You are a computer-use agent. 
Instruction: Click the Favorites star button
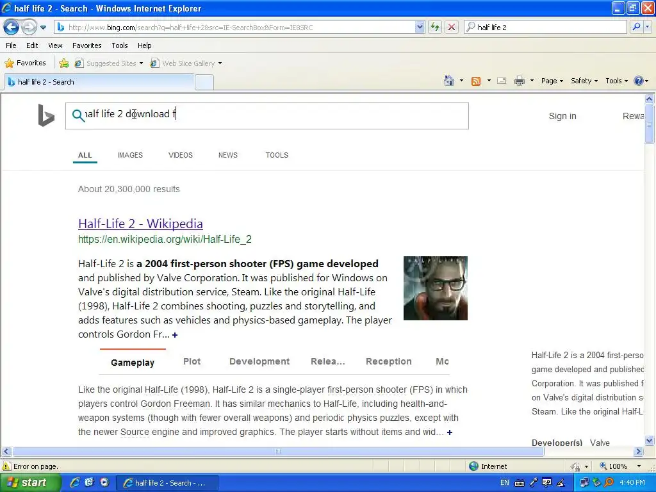(x=25, y=63)
